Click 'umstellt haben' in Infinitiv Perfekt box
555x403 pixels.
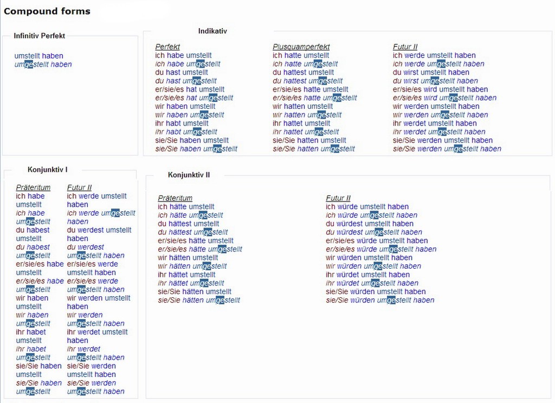point(38,56)
